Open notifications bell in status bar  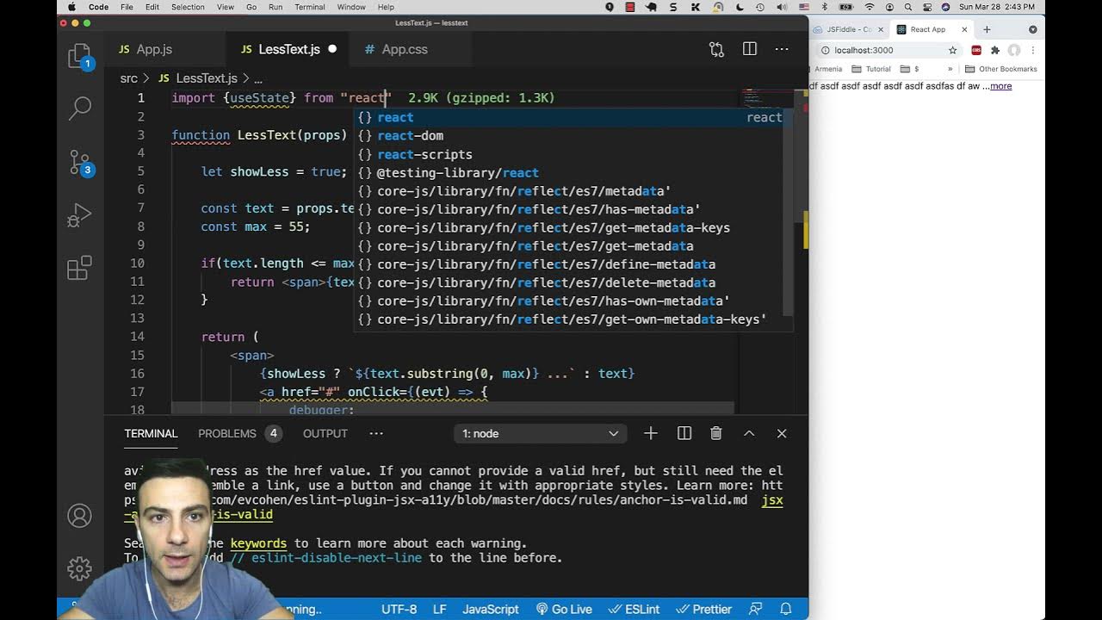point(786,609)
